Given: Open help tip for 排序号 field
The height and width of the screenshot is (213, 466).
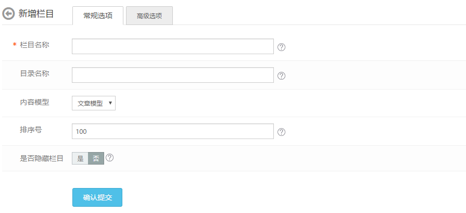Looking at the screenshot, I should [282, 132].
